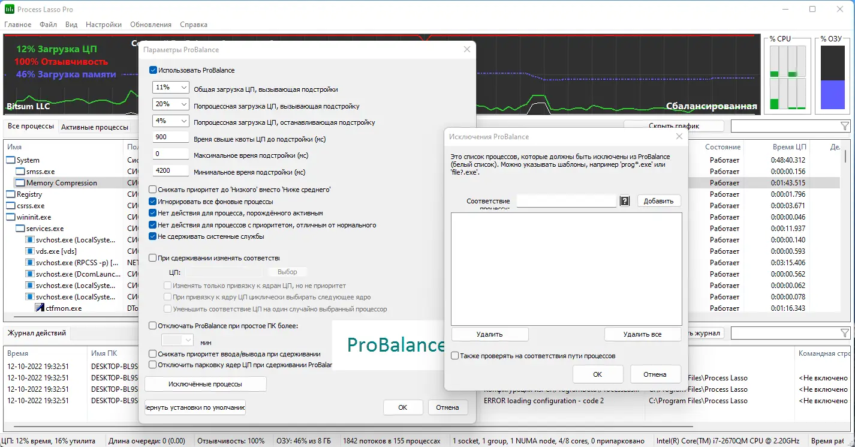Close the Параметры ProBalance dialog
The image size is (855, 447).
click(467, 50)
